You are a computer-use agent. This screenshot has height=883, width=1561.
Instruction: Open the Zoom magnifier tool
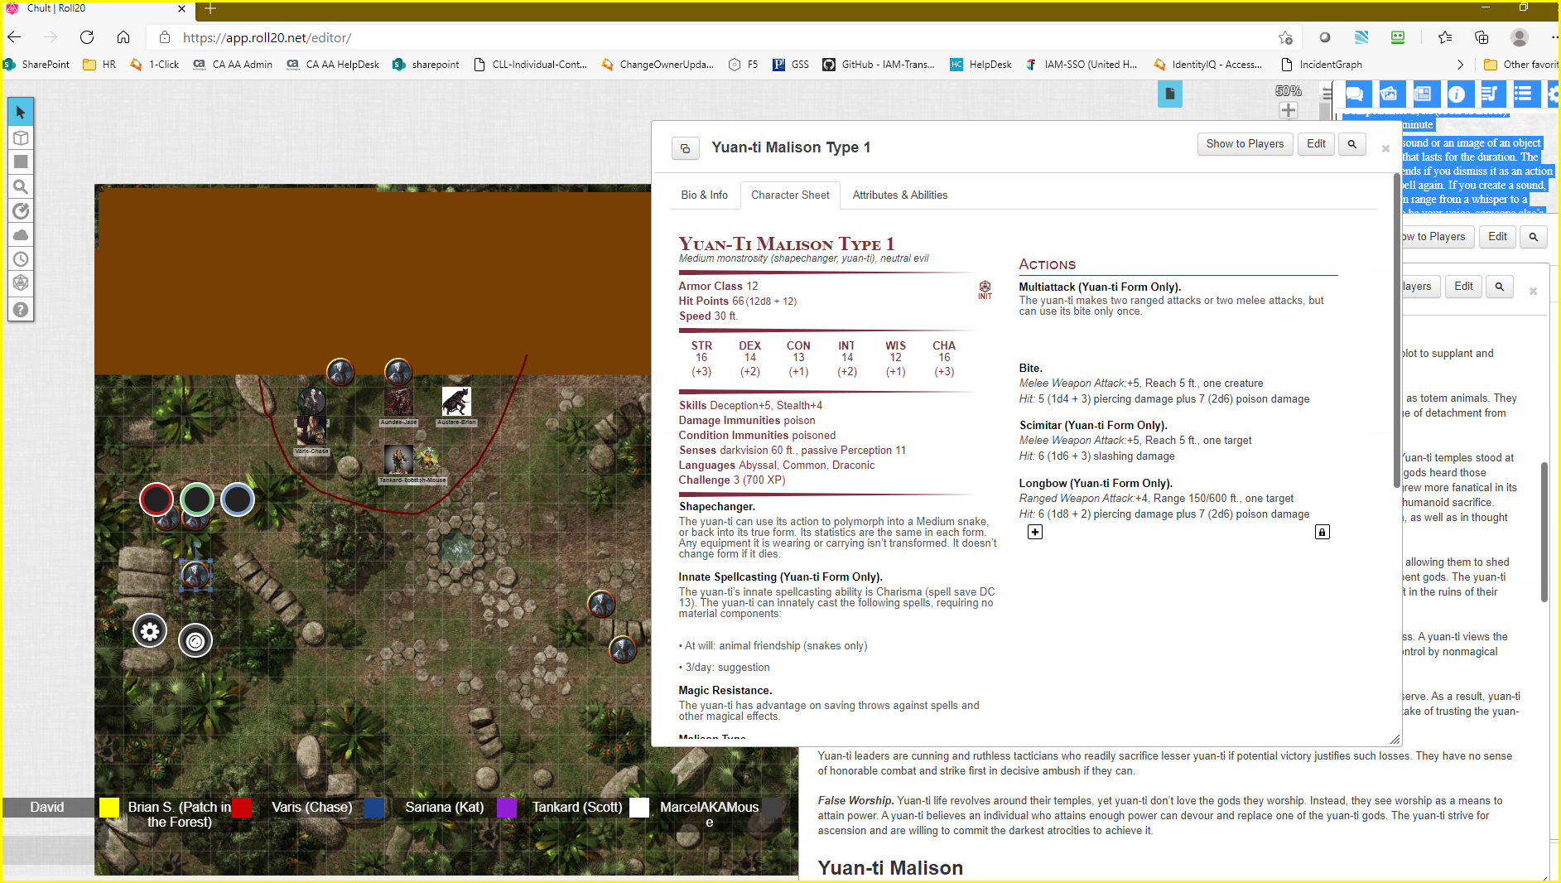[21, 186]
